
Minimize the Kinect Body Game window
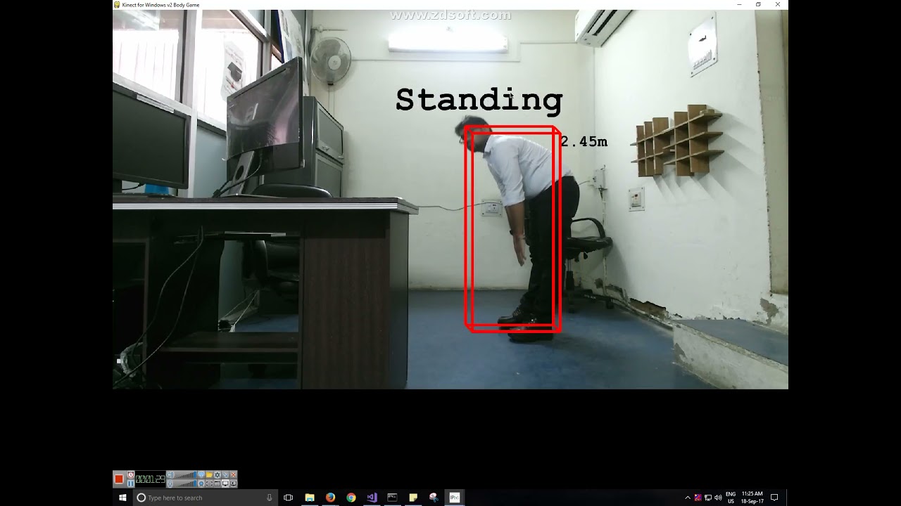739,5
